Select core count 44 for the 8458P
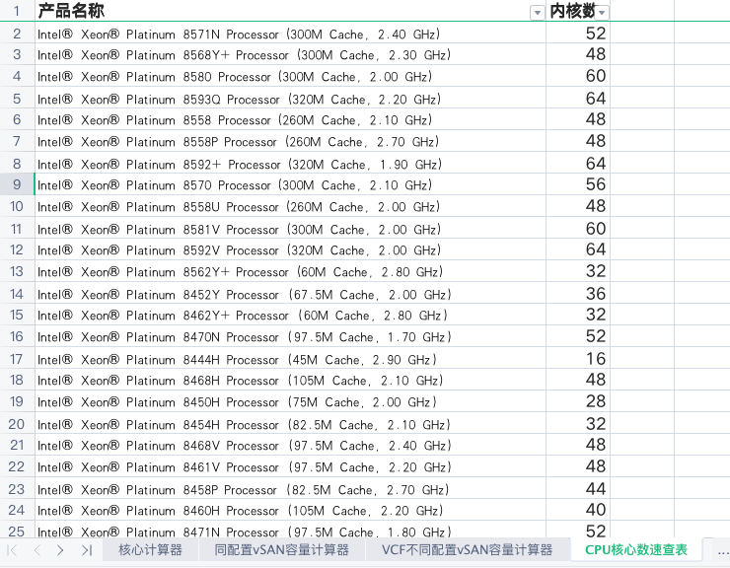Viewport: 730px width, 568px height. [x=578, y=489]
